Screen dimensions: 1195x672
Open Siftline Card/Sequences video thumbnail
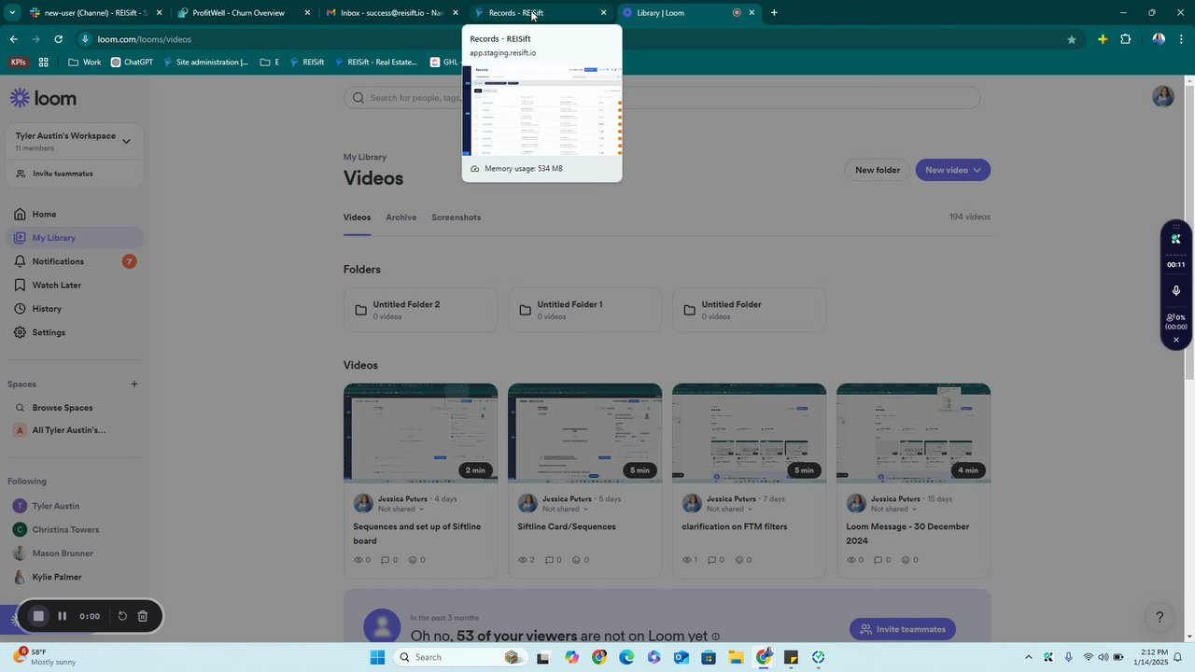[x=584, y=433]
